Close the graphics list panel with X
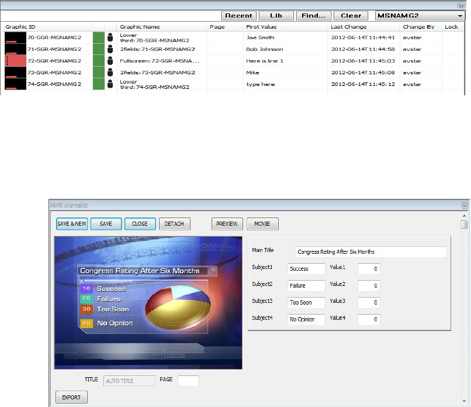 click(461, 5)
